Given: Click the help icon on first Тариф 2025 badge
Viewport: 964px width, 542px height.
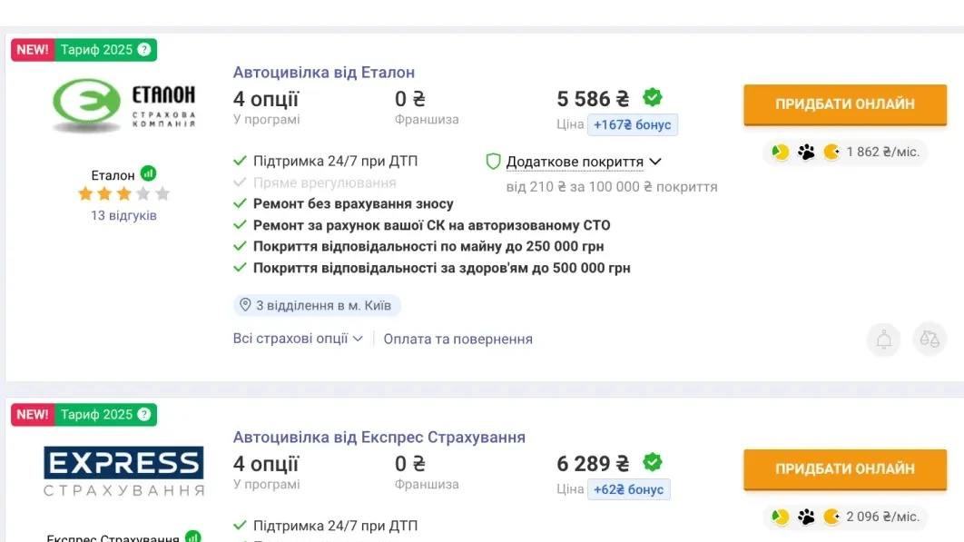Looking at the screenshot, I should point(143,50).
